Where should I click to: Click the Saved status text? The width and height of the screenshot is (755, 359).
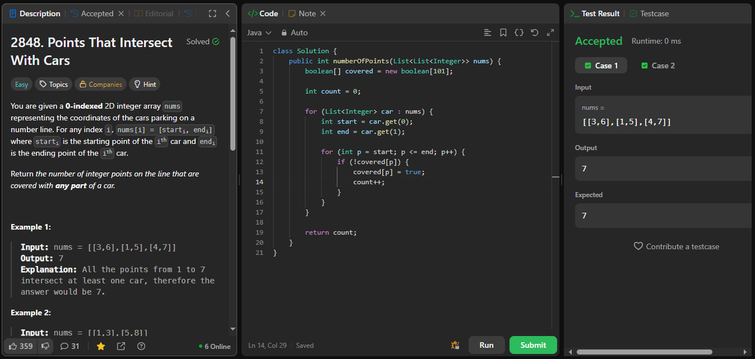pos(305,345)
